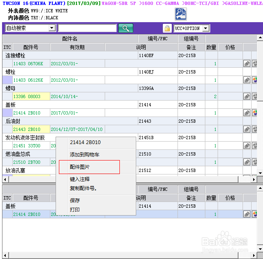Click gray shapes icon for 21451 33T00

point(254,146)
